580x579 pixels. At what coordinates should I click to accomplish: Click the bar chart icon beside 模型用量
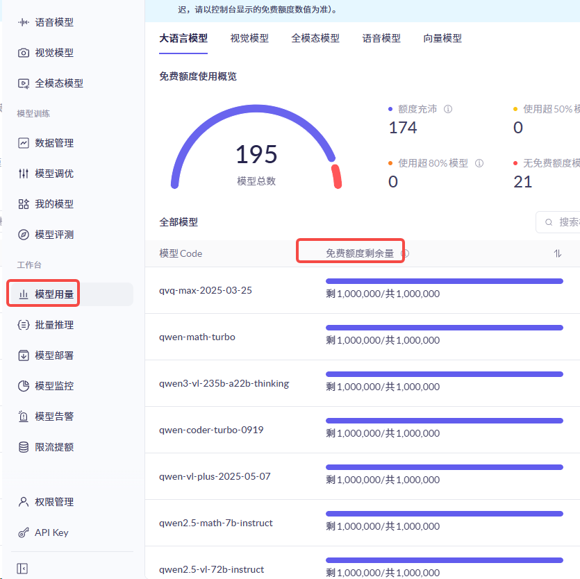(24, 294)
